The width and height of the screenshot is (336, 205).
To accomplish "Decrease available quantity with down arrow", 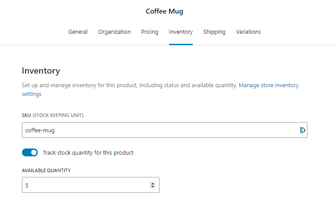I will point(152,187).
